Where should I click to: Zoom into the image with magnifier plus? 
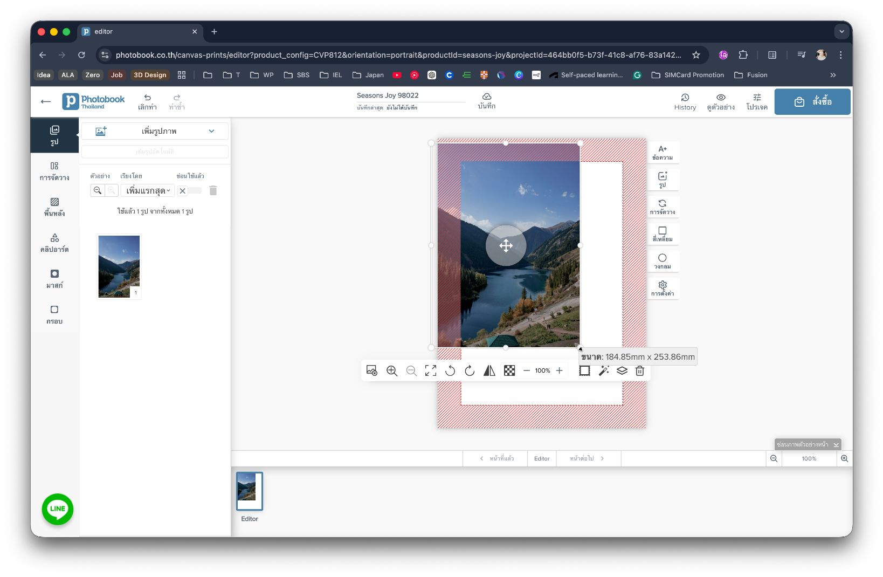[x=392, y=370]
